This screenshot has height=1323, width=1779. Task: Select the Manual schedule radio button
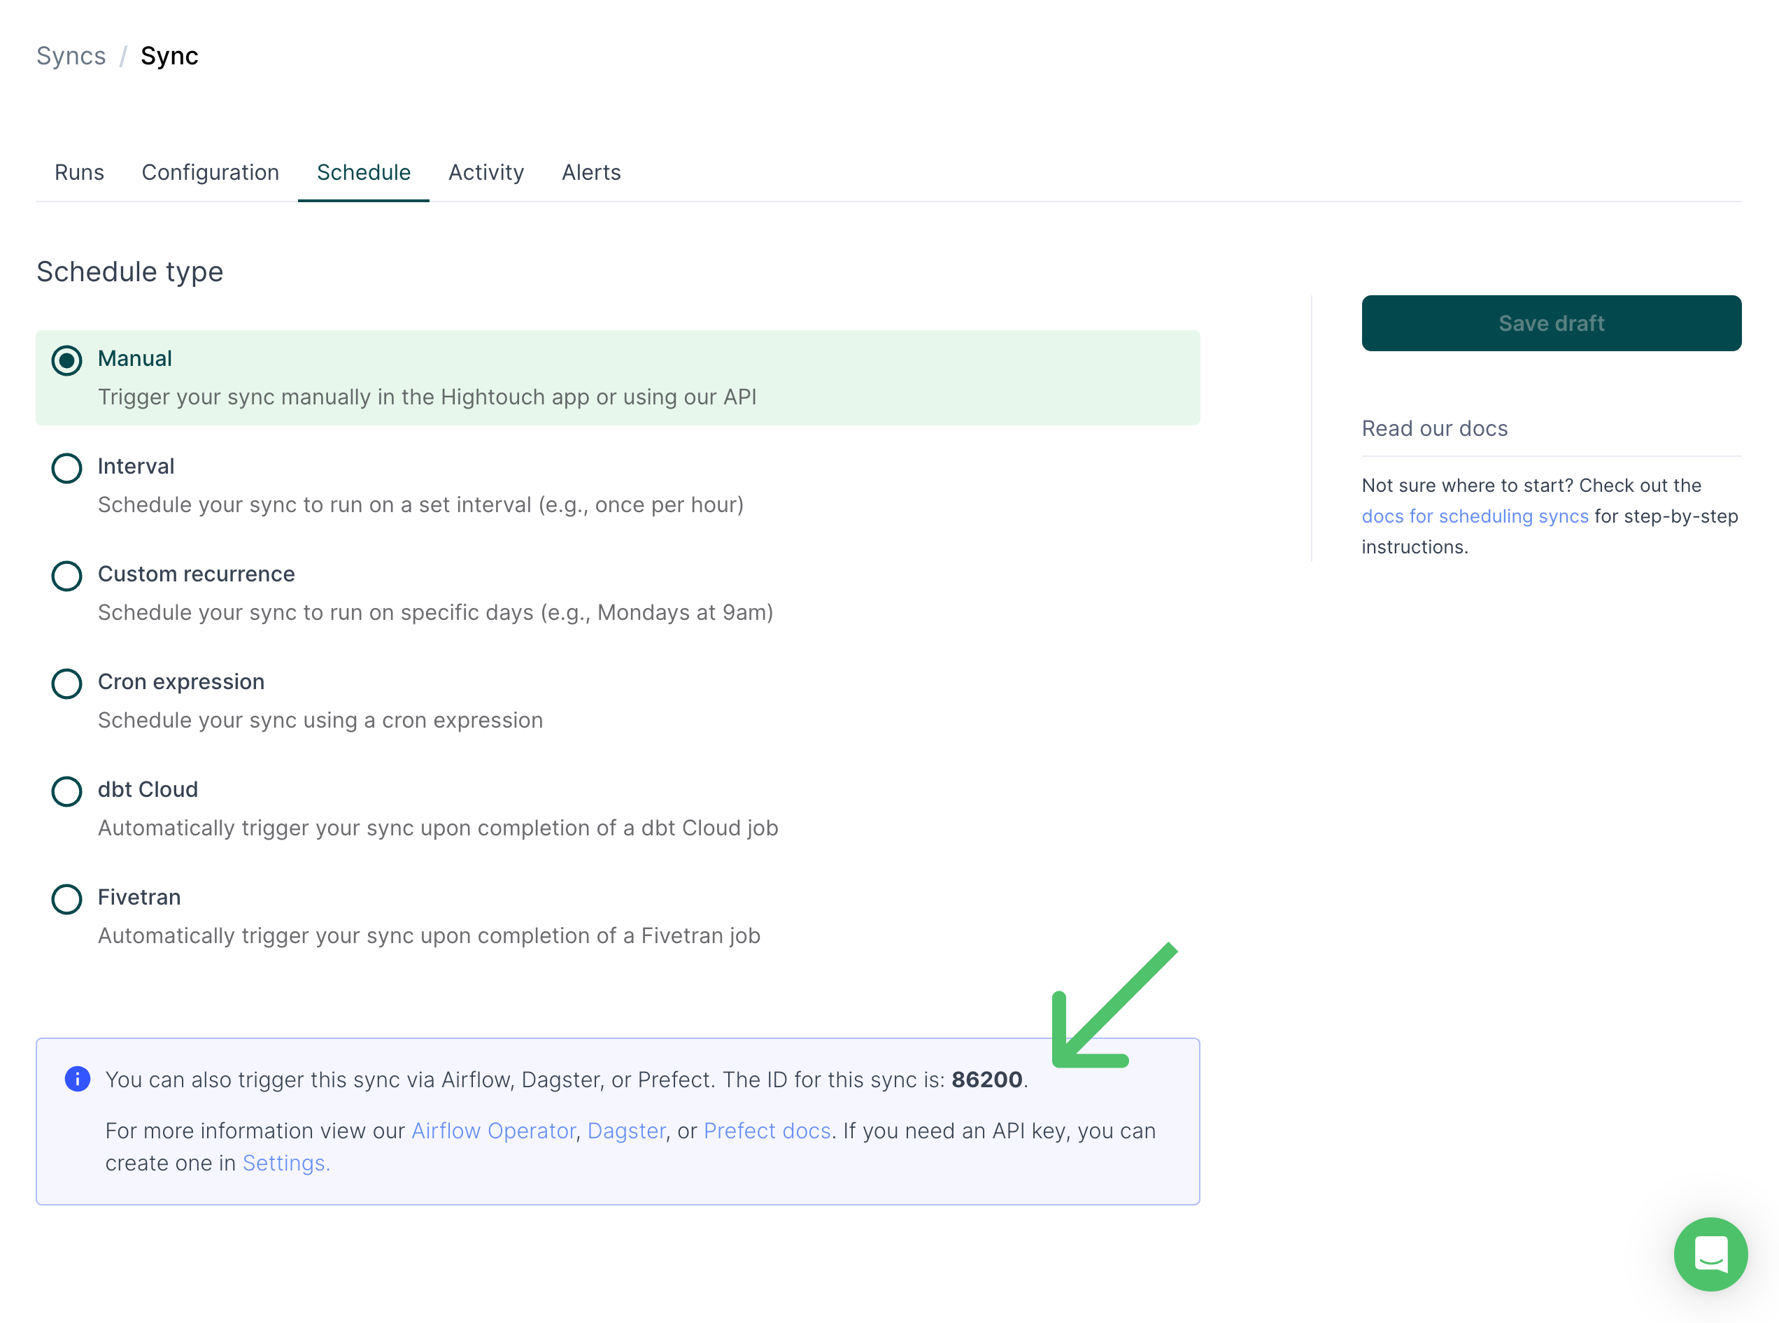click(67, 360)
